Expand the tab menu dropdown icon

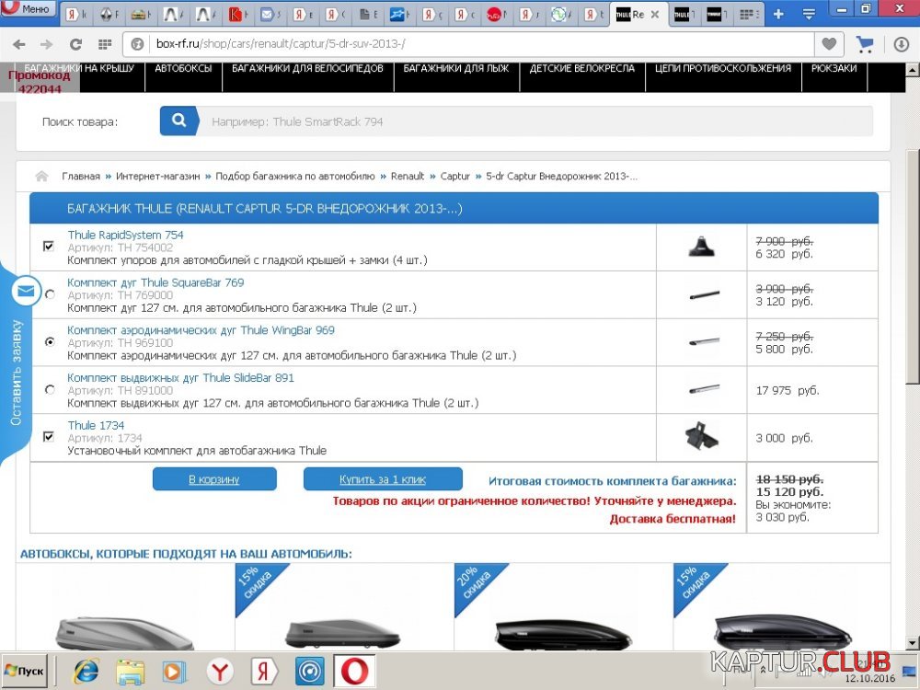[x=809, y=15]
